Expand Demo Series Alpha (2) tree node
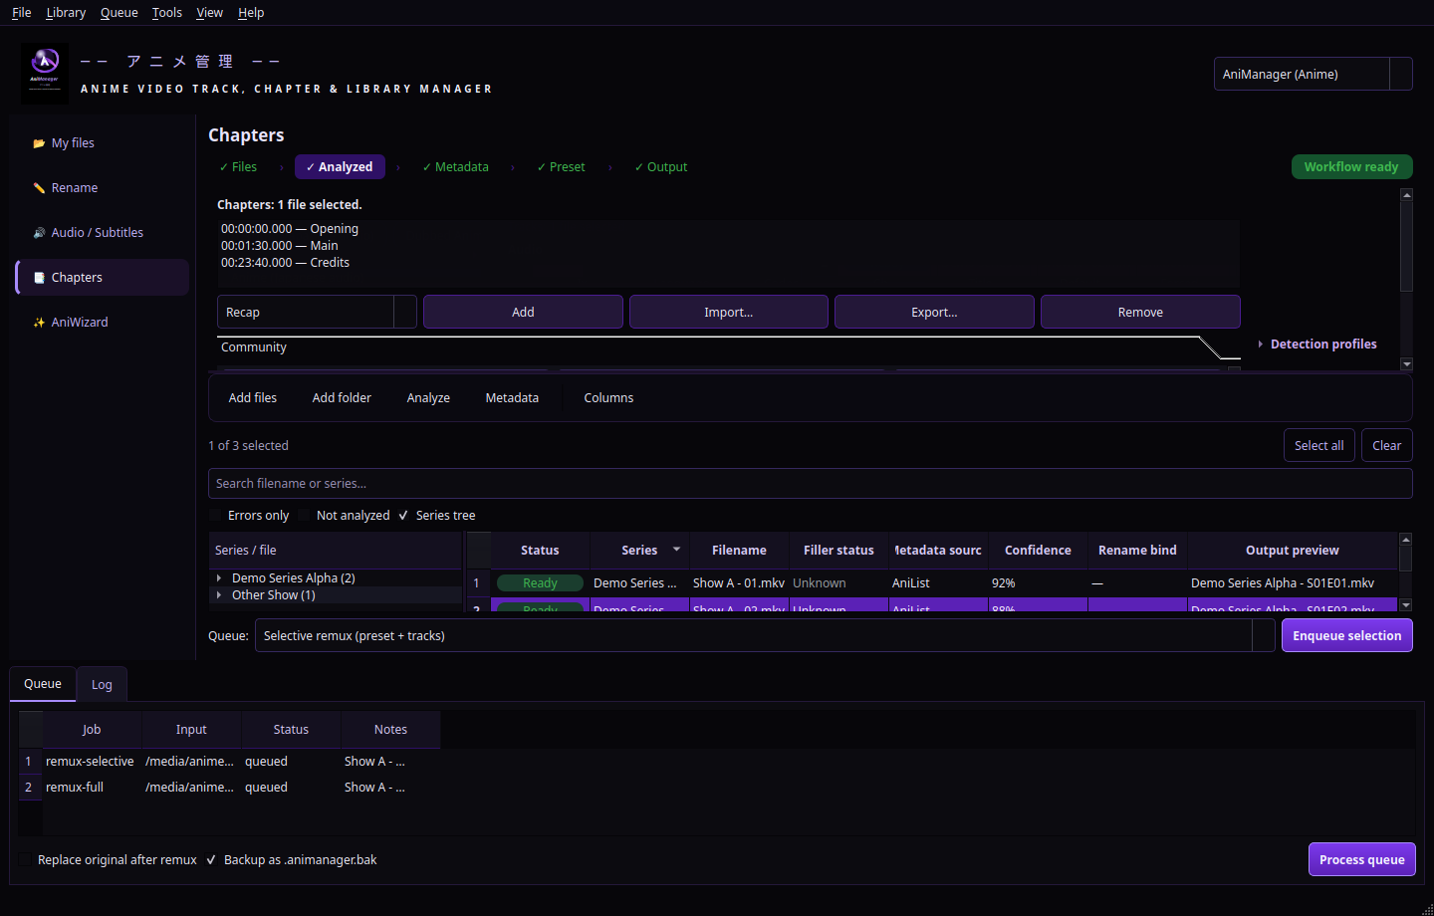Viewport: 1434px width, 916px height. point(219,578)
